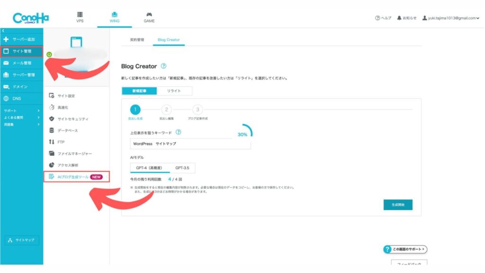Choose the GPT-4 (高精度) model
485x273 pixels.
pyautogui.click(x=150, y=168)
